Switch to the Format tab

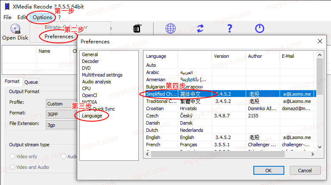(x=12, y=82)
